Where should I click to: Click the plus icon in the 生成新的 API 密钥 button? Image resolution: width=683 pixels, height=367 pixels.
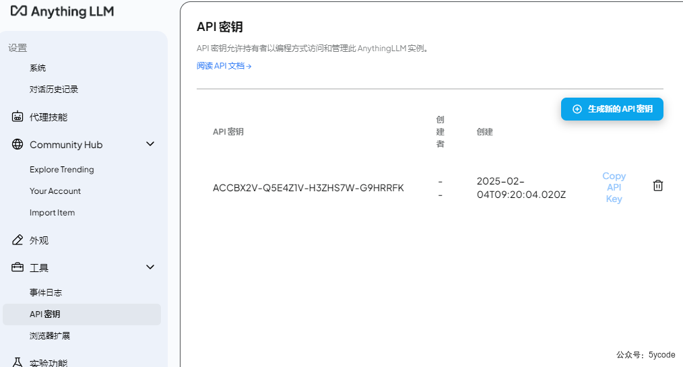(x=577, y=109)
